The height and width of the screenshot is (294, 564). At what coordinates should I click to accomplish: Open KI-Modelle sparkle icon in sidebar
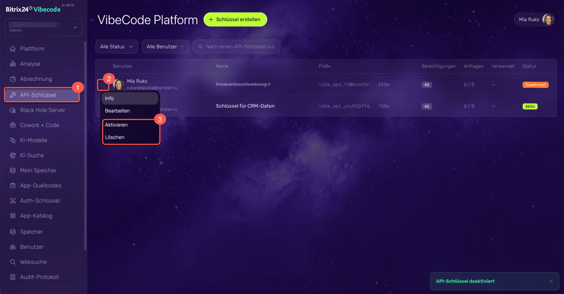click(13, 140)
